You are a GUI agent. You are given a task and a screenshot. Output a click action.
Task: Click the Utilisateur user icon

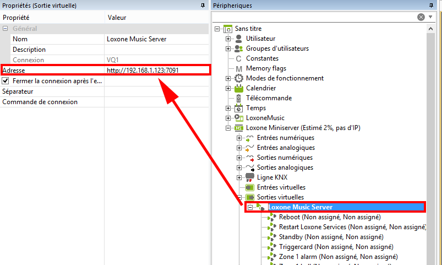tap(239, 39)
